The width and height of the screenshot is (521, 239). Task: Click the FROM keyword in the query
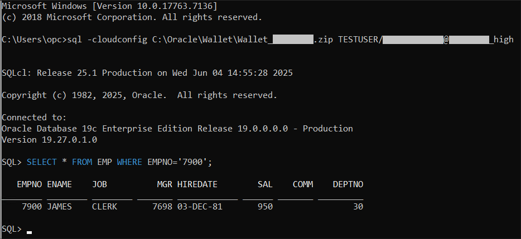pos(82,162)
